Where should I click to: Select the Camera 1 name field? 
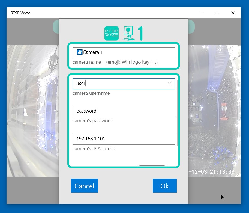tap(124, 52)
